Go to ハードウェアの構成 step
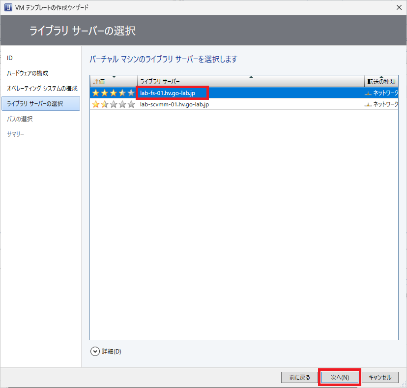Screen dimensions: 407x388 pos(28,73)
